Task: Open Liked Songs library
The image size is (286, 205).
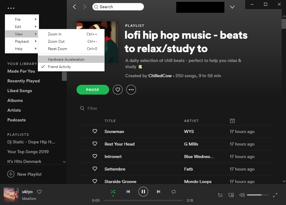Action: [20, 91]
